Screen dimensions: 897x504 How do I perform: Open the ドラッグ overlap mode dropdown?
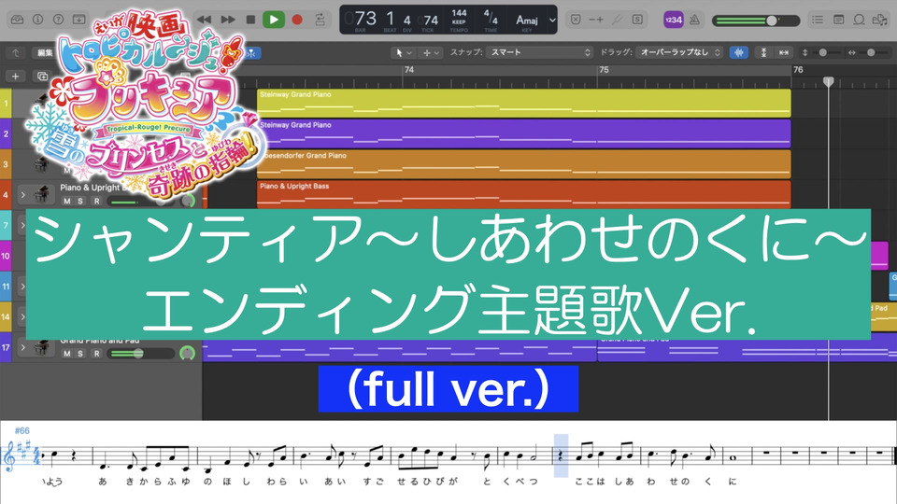tap(679, 52)
